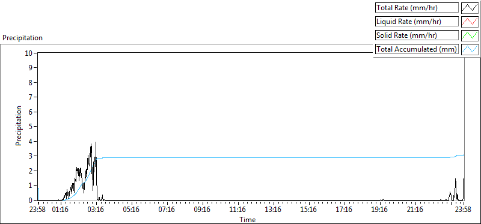Click the vertical Precipitation y-axis title
The width and height of the screenshot is (481, 224).
[x=19, y=126]
